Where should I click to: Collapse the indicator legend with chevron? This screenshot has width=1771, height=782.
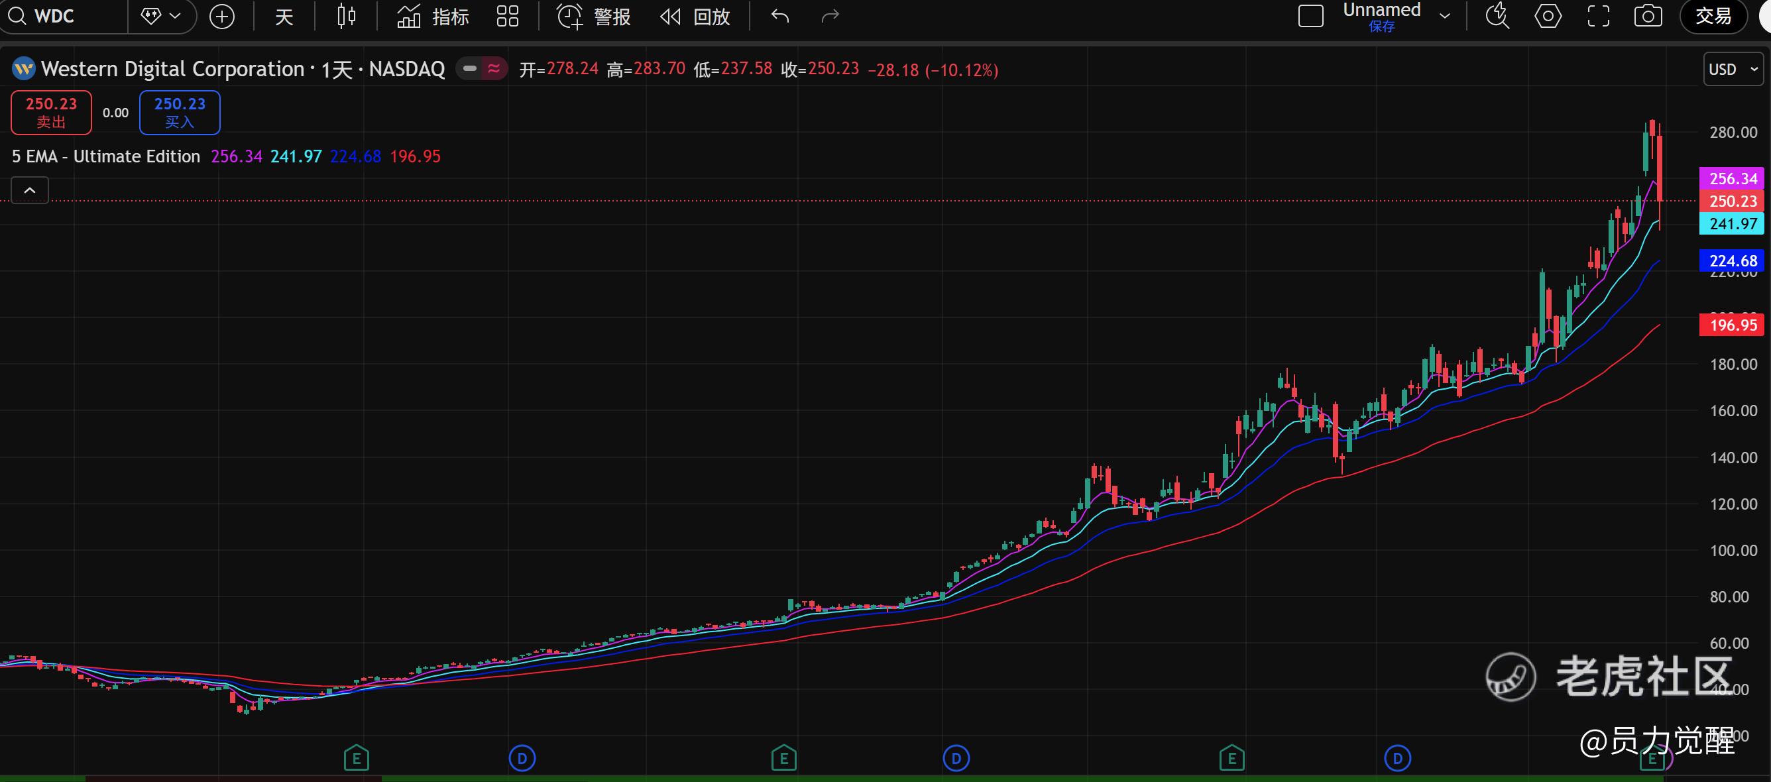[30, 190]
